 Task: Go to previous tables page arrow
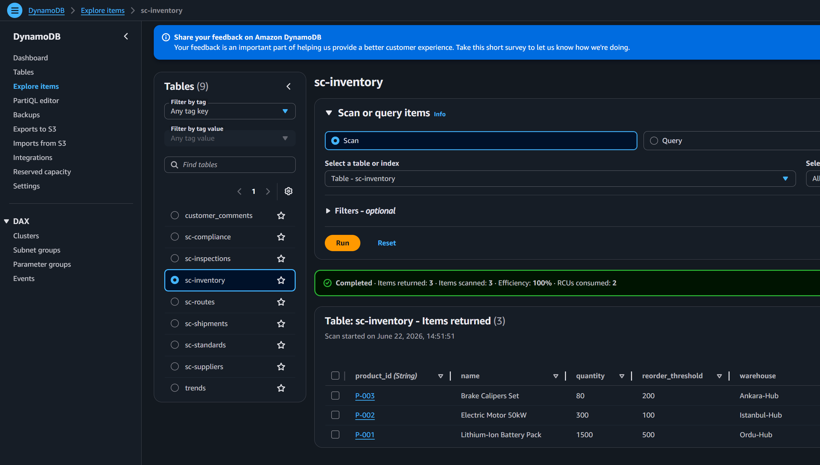point(239,191)
